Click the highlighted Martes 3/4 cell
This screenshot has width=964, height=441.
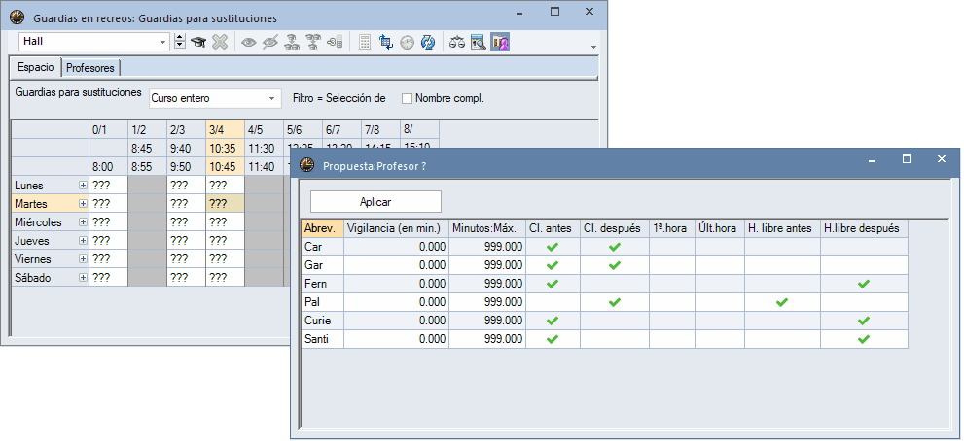(x=225, y=203)
